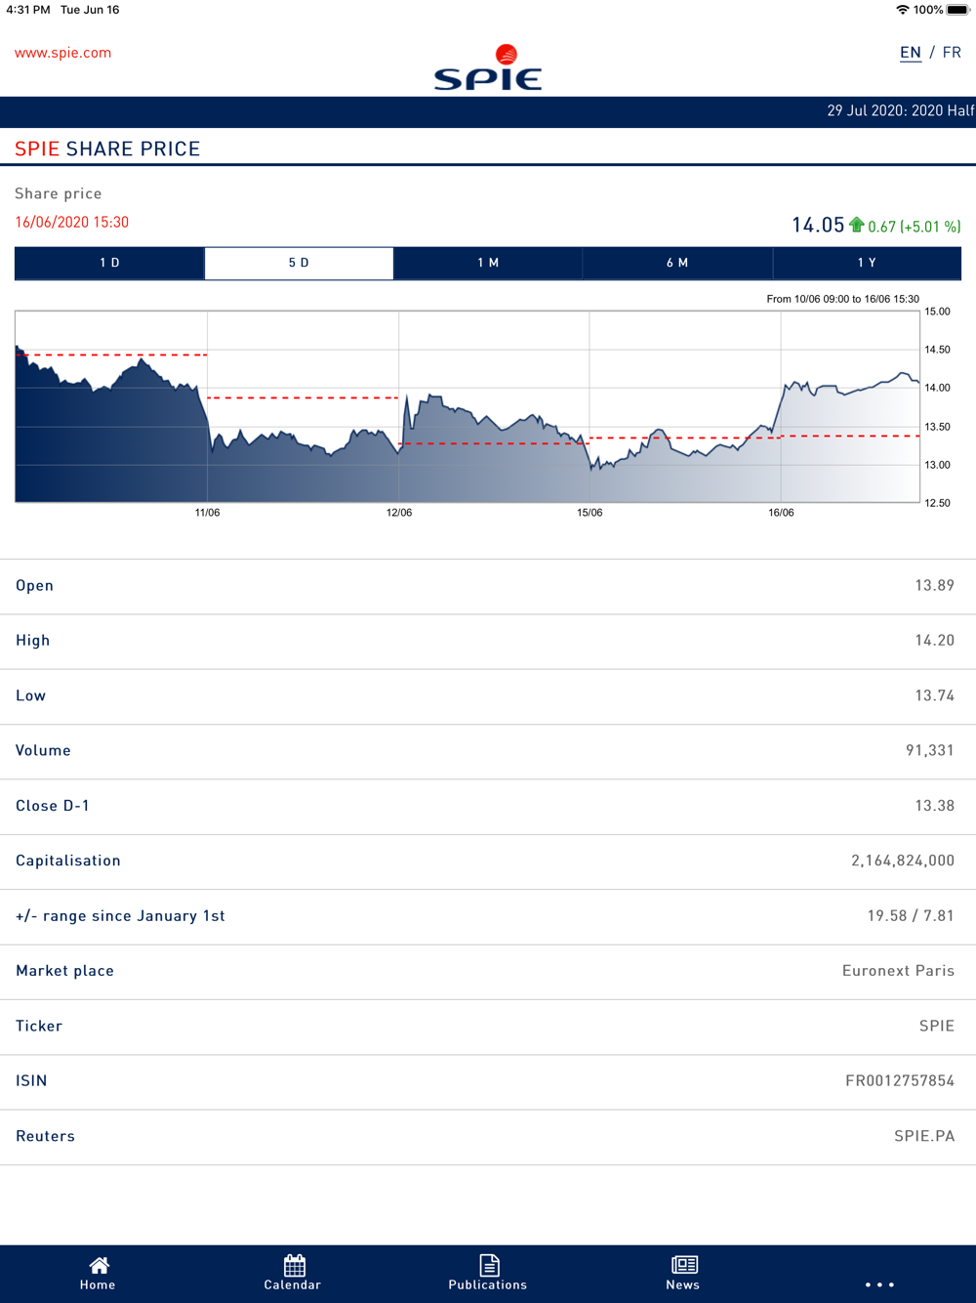The width and height of the screenshot is (976, 1303).
Task: Tap the Capitalisation row label
Action: pyautogui.click(x=68, y=861)
